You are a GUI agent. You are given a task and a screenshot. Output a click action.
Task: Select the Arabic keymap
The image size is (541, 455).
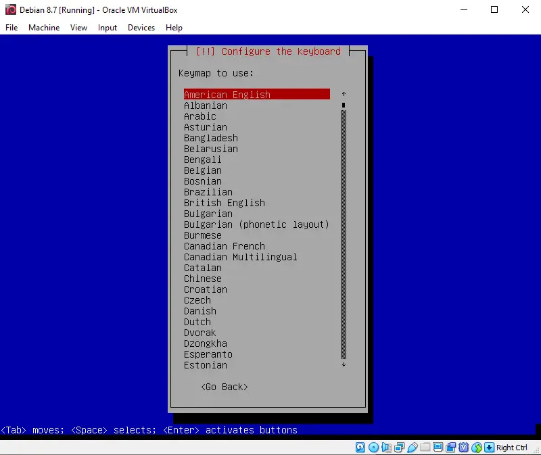point(257,116)
